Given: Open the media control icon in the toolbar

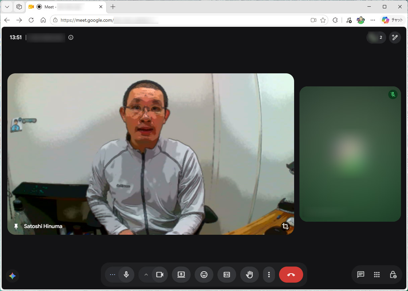Looking at the screenshot, I should coord(349,20).
